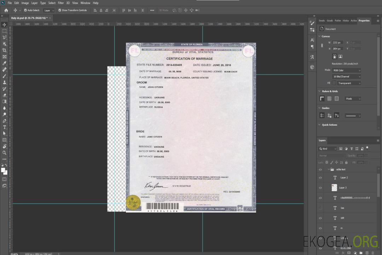Toggle Show Transform Controls checkbox
The height and width of the screenshot is (255, 382).
[x=60, y=10]
